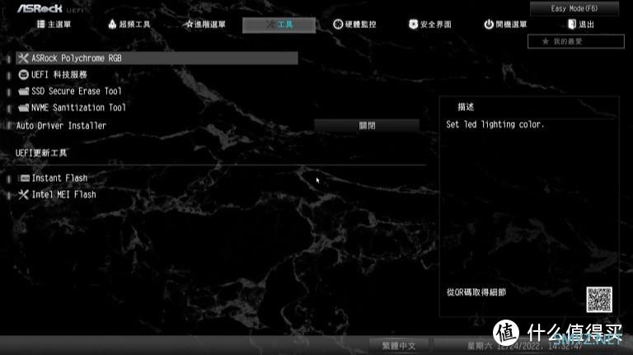This screenshot has height=355, width=633.
Task: Click the 描述 description panel heading
Action: click(466, 107)
